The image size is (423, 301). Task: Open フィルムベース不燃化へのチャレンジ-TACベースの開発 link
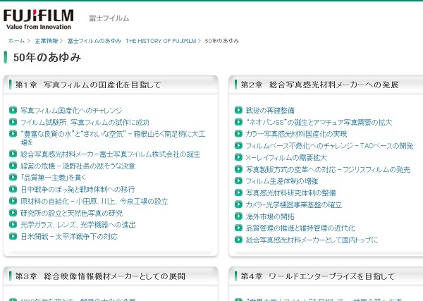point(330,146)
